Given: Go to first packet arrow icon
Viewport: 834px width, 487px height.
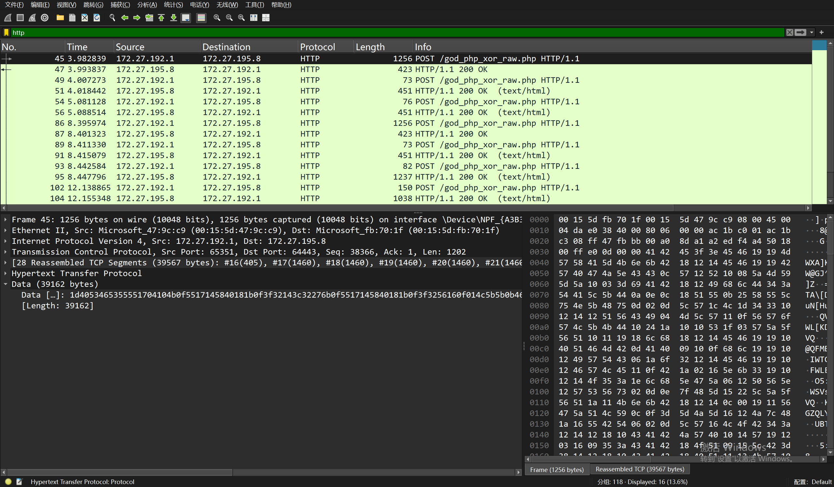Looking at the screenshot, I should (161, 18).
